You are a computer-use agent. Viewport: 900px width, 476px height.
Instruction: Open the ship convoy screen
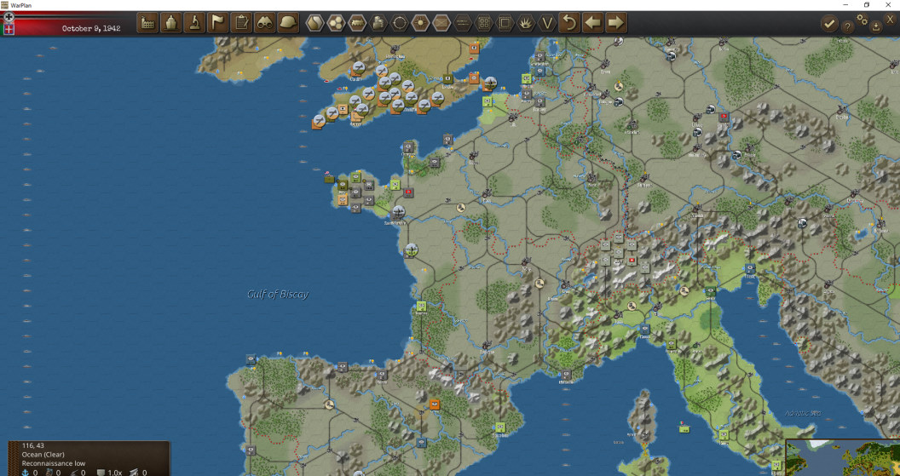pos(171,23)
